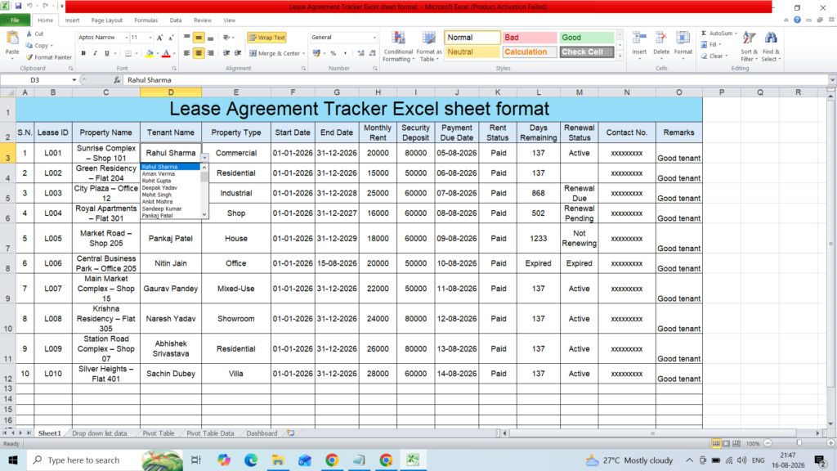This screenshot has height=471, width=837.
Task: Toggle Italic formatting
Action: point(95,53)
